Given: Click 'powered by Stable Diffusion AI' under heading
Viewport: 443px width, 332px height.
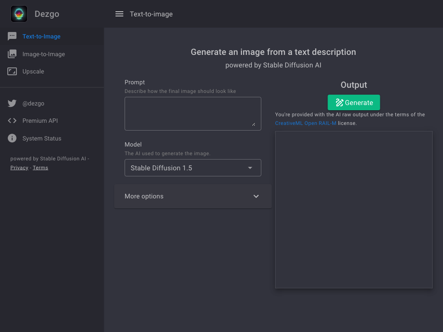Looking at the screenshot, I should pos(273,65).
